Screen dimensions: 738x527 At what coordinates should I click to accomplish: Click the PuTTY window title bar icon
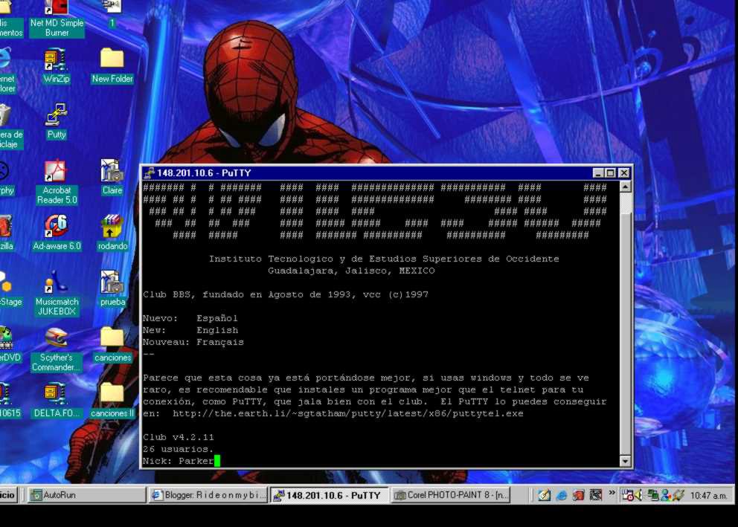pos(150,173)
